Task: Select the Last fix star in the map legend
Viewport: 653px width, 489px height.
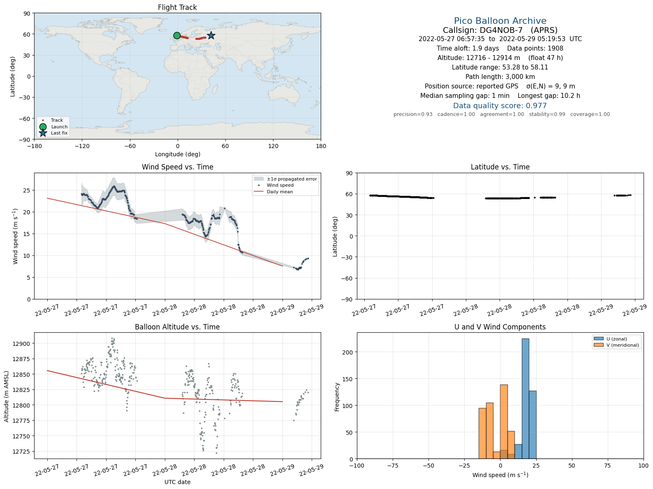Action: pyautogui.click(x=43, y=133)
